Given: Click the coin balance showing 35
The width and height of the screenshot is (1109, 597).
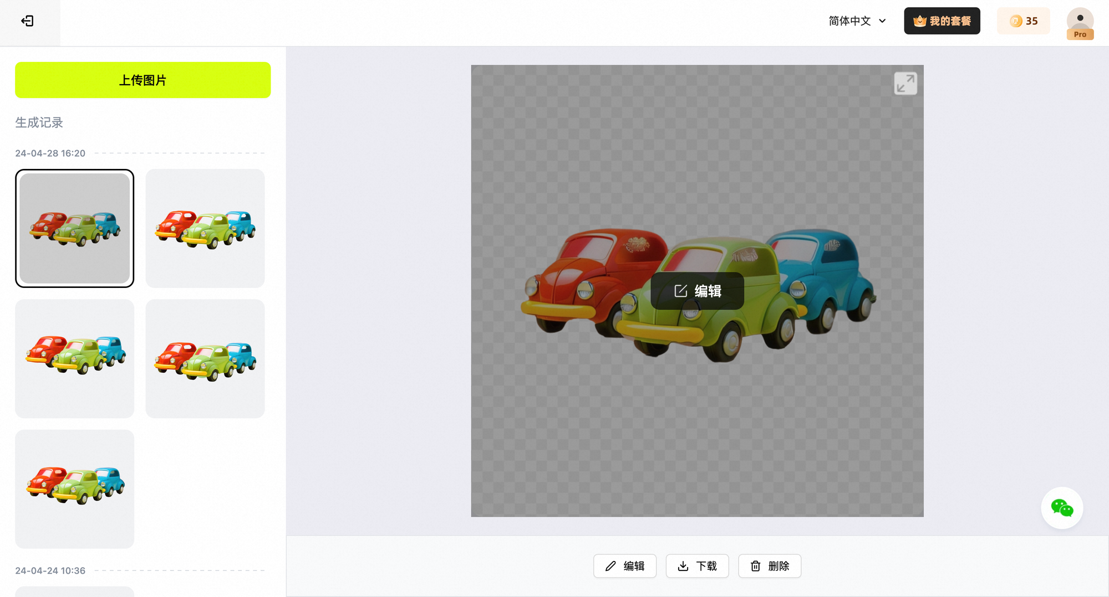Looking at the screenshot, I should 1024,21.
